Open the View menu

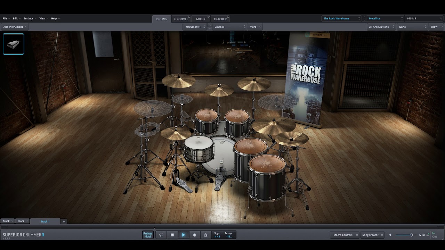[x=43, y=18]
